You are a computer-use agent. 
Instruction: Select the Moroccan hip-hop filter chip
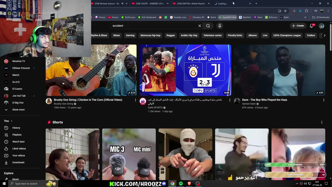(150, 35)
